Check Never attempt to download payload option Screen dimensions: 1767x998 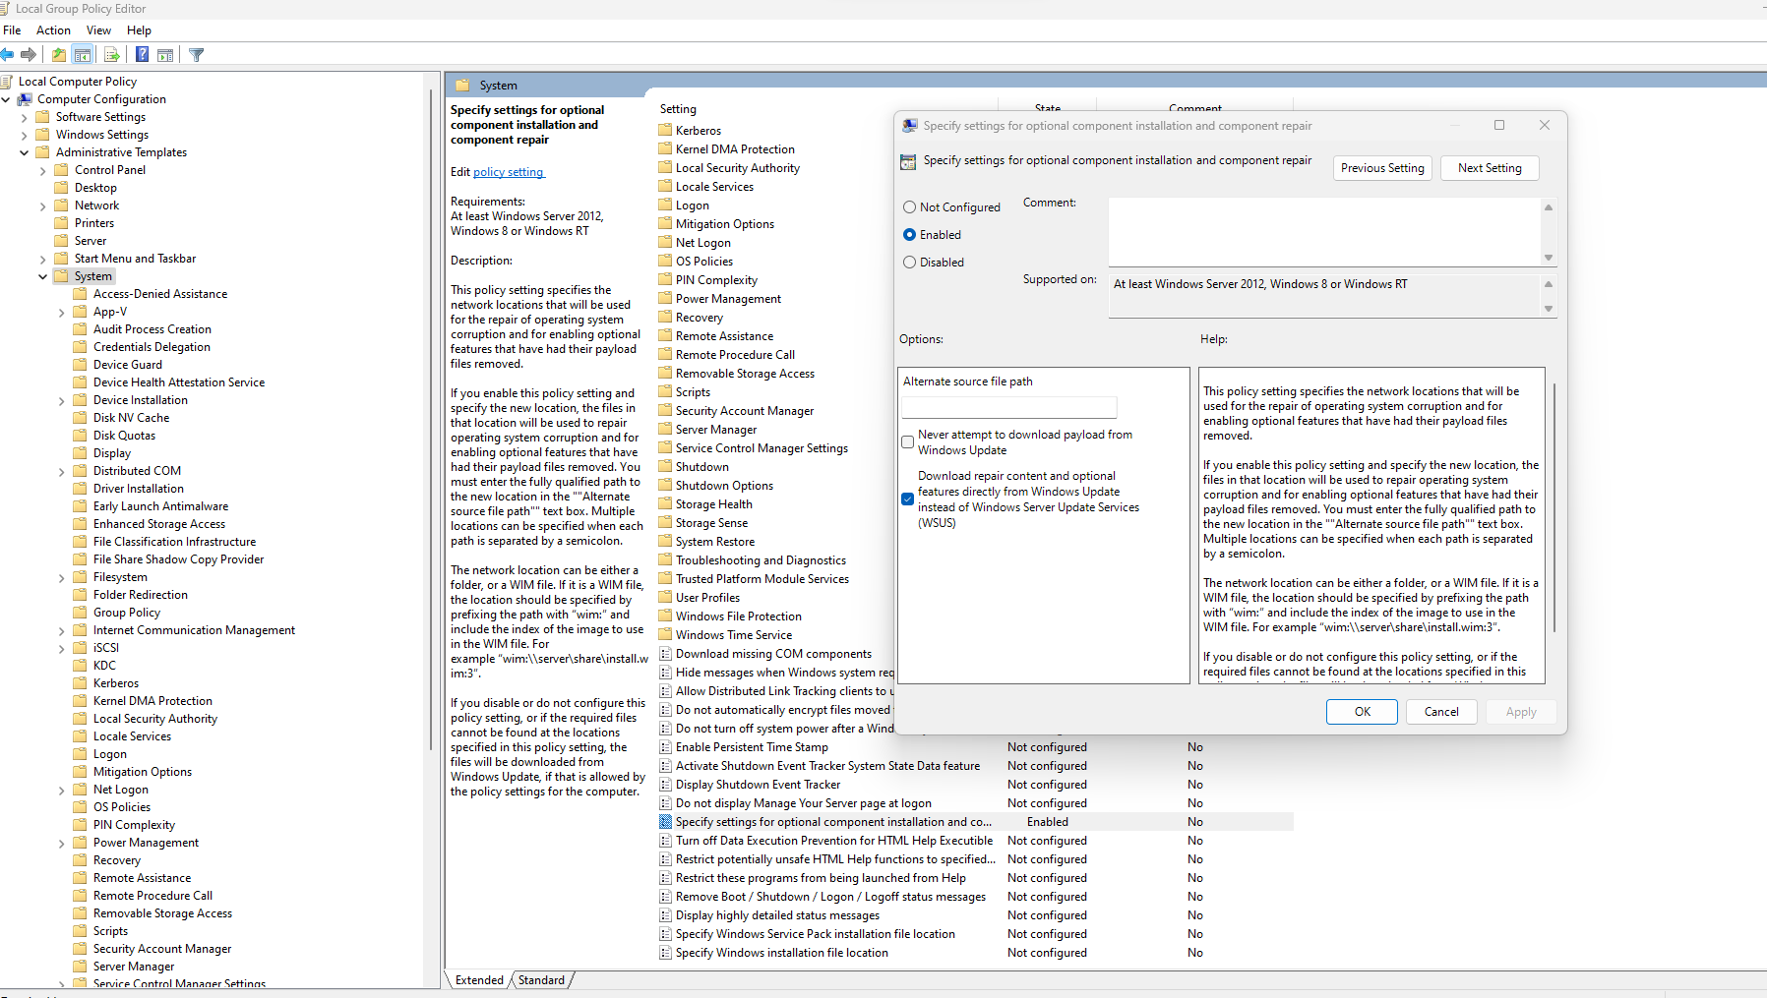point(908,442)
